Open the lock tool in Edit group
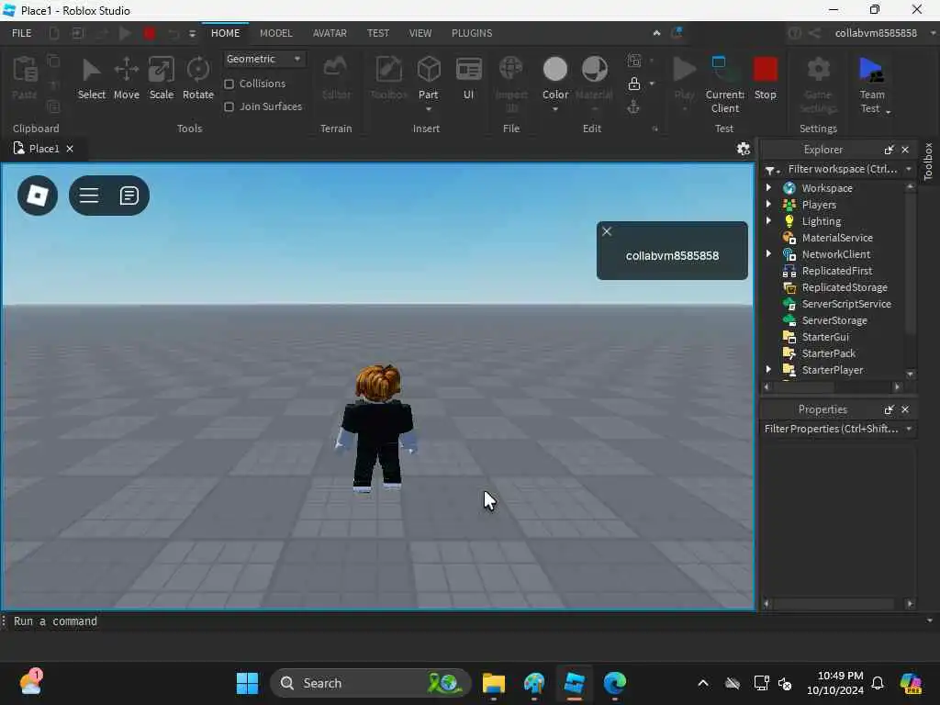 point(634,84)
